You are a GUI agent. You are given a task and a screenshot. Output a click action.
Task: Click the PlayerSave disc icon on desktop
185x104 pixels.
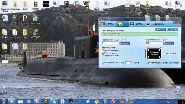76,5
